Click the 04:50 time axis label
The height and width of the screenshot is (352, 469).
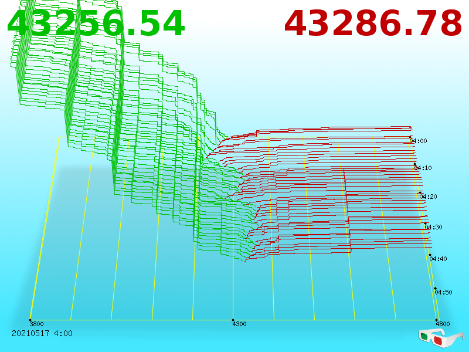pyautogui.click(x=444, y=292)
